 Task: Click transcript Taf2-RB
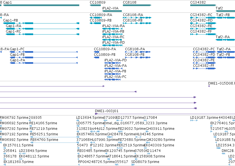pyautogui.click(x=225, y=18)
